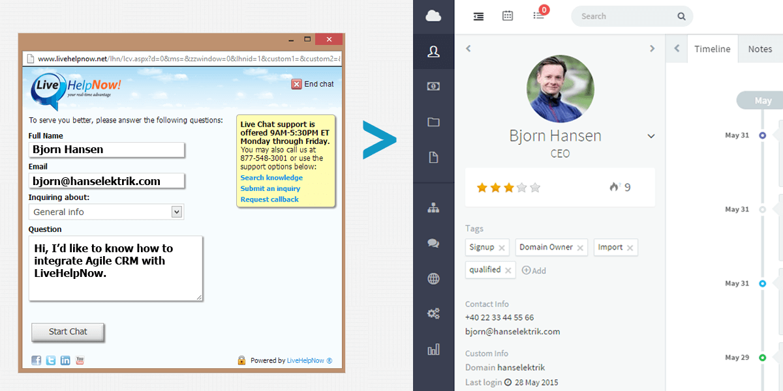
Task: Toggle the menu list icon in top bar
Action: tap(479, 16)
